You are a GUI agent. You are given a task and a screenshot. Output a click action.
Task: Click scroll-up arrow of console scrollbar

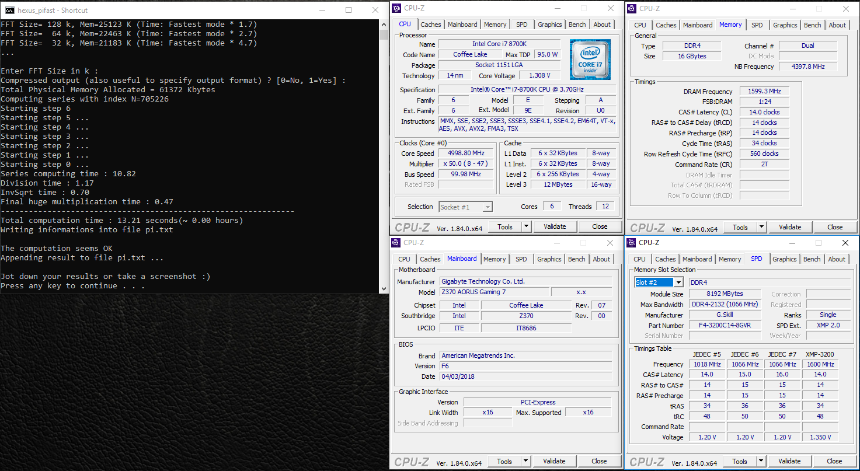[384, 25]
